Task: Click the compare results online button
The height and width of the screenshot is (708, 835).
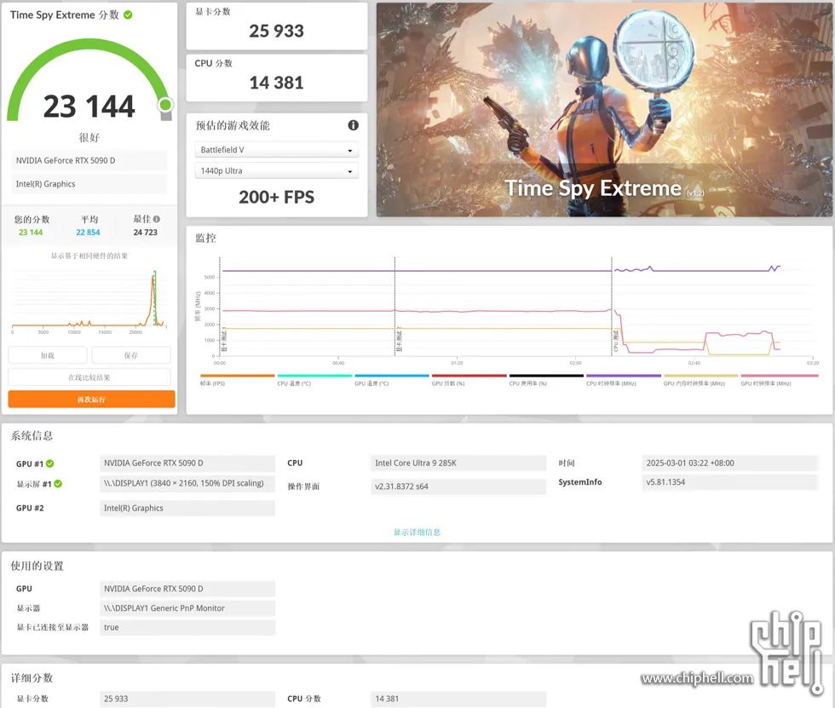Action: pyautogui.click(x=89, y=377)
